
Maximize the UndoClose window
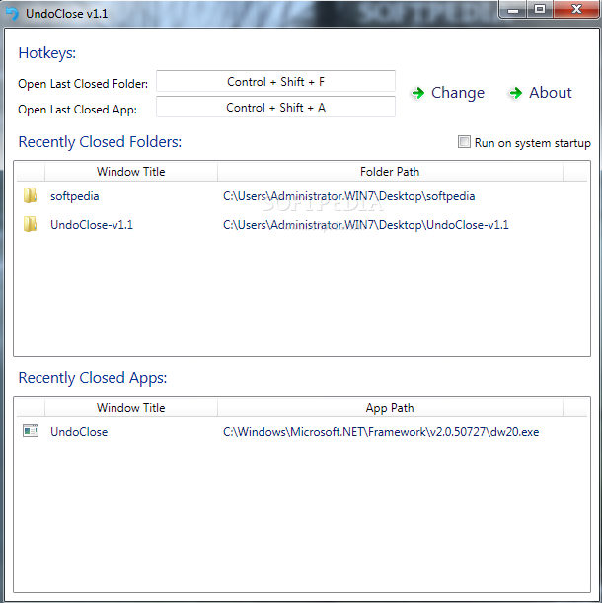(540, 9)
